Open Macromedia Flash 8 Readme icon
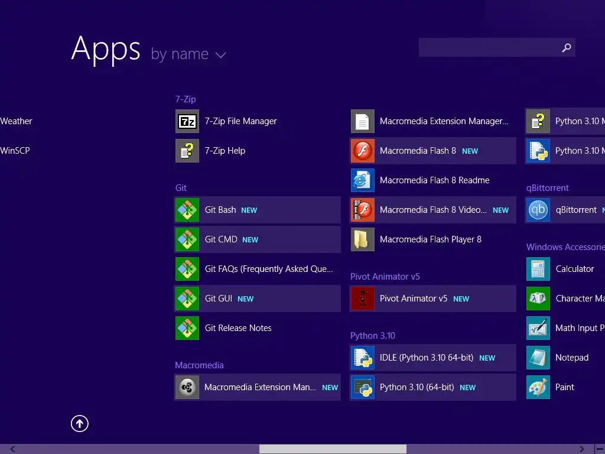Screen dimensions: 605x454 (x=362, y=180)
